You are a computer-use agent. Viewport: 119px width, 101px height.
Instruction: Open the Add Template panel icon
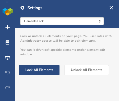[8, 42]
